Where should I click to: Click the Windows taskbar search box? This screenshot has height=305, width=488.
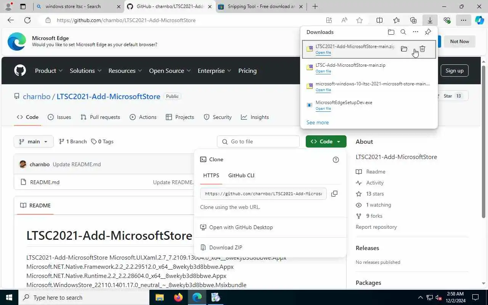pyautogui.click(x=84, y=297)
